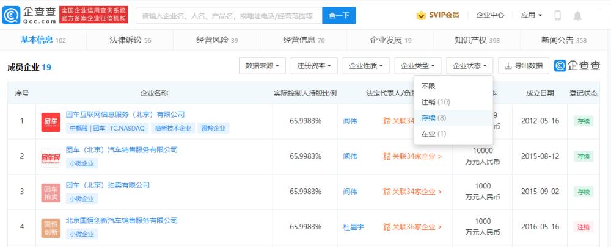
Task: Open the notification bell icon
Action: tap(577, 16)
